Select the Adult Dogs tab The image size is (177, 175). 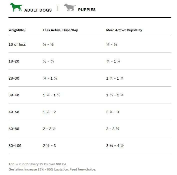(38, 10)
